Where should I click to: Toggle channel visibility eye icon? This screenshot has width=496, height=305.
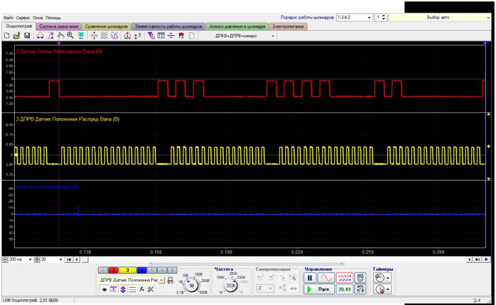tap(105, 289)
